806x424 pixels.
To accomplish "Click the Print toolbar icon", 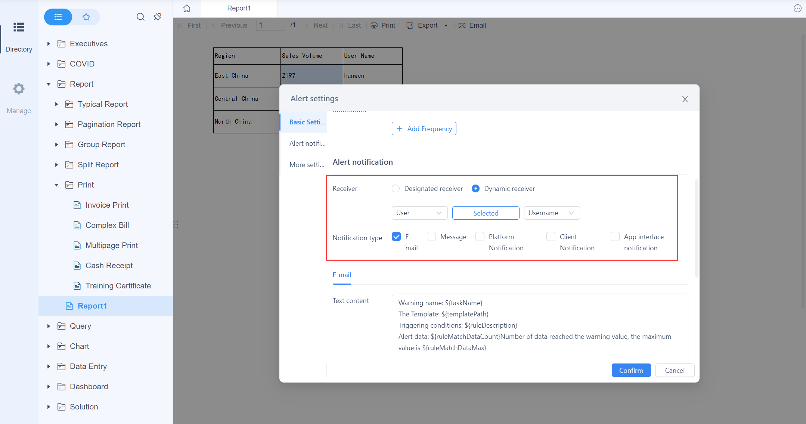I will click(x=374, y=25).
